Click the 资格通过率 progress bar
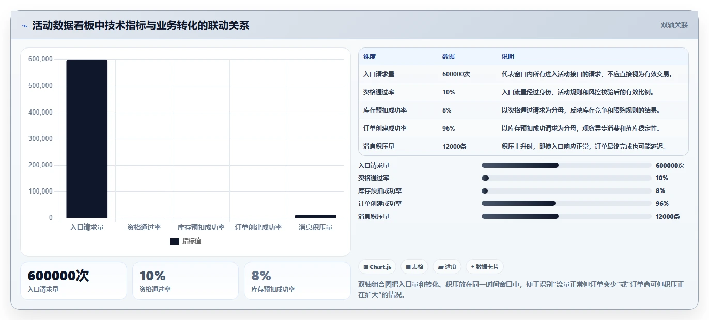The height and width of the screenshot is (320, 709). point(566,178)
